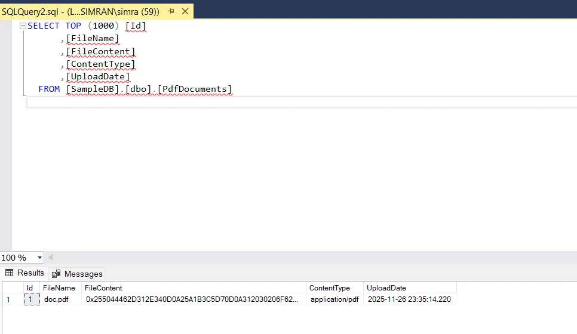
Task: Click [Id] in the query
Action: click(136, 26)
